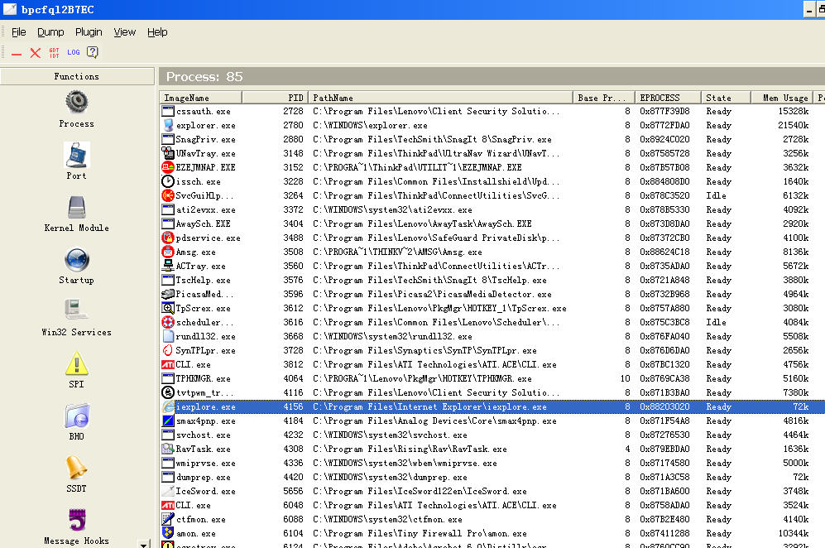Click the smax4pnp.exe process icon

tap(168, 421)
